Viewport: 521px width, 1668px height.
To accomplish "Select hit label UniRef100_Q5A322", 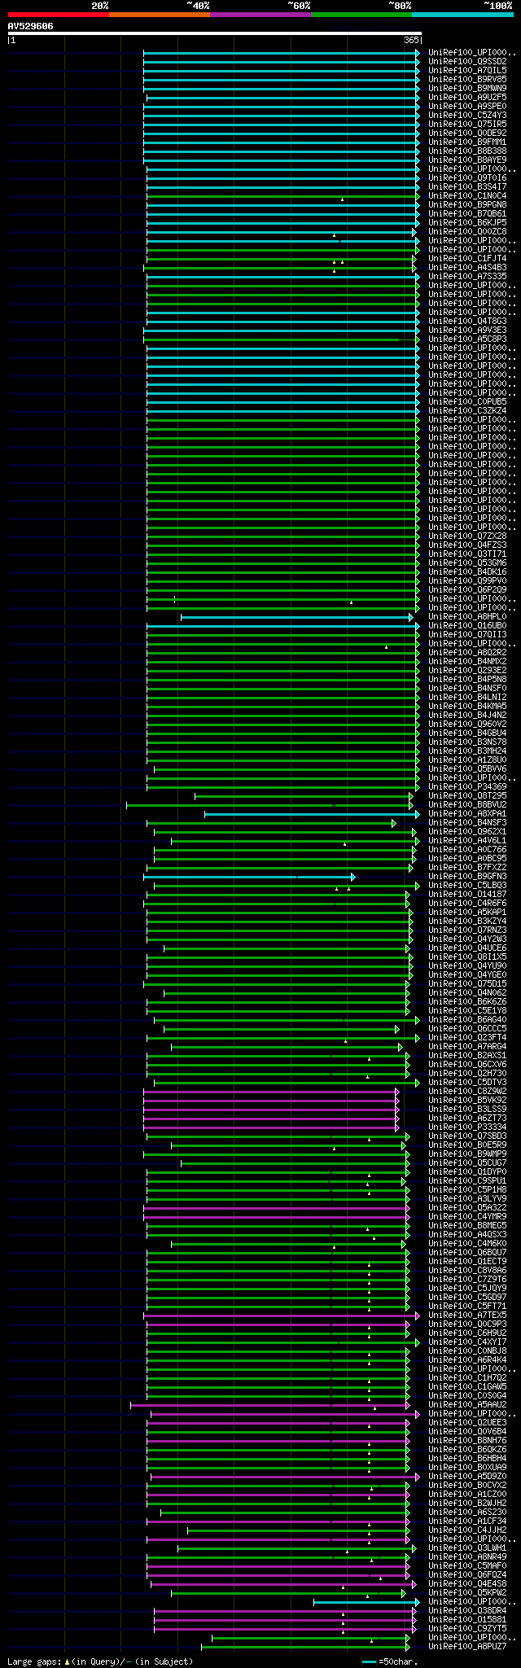I will [x=467, y=1207].
